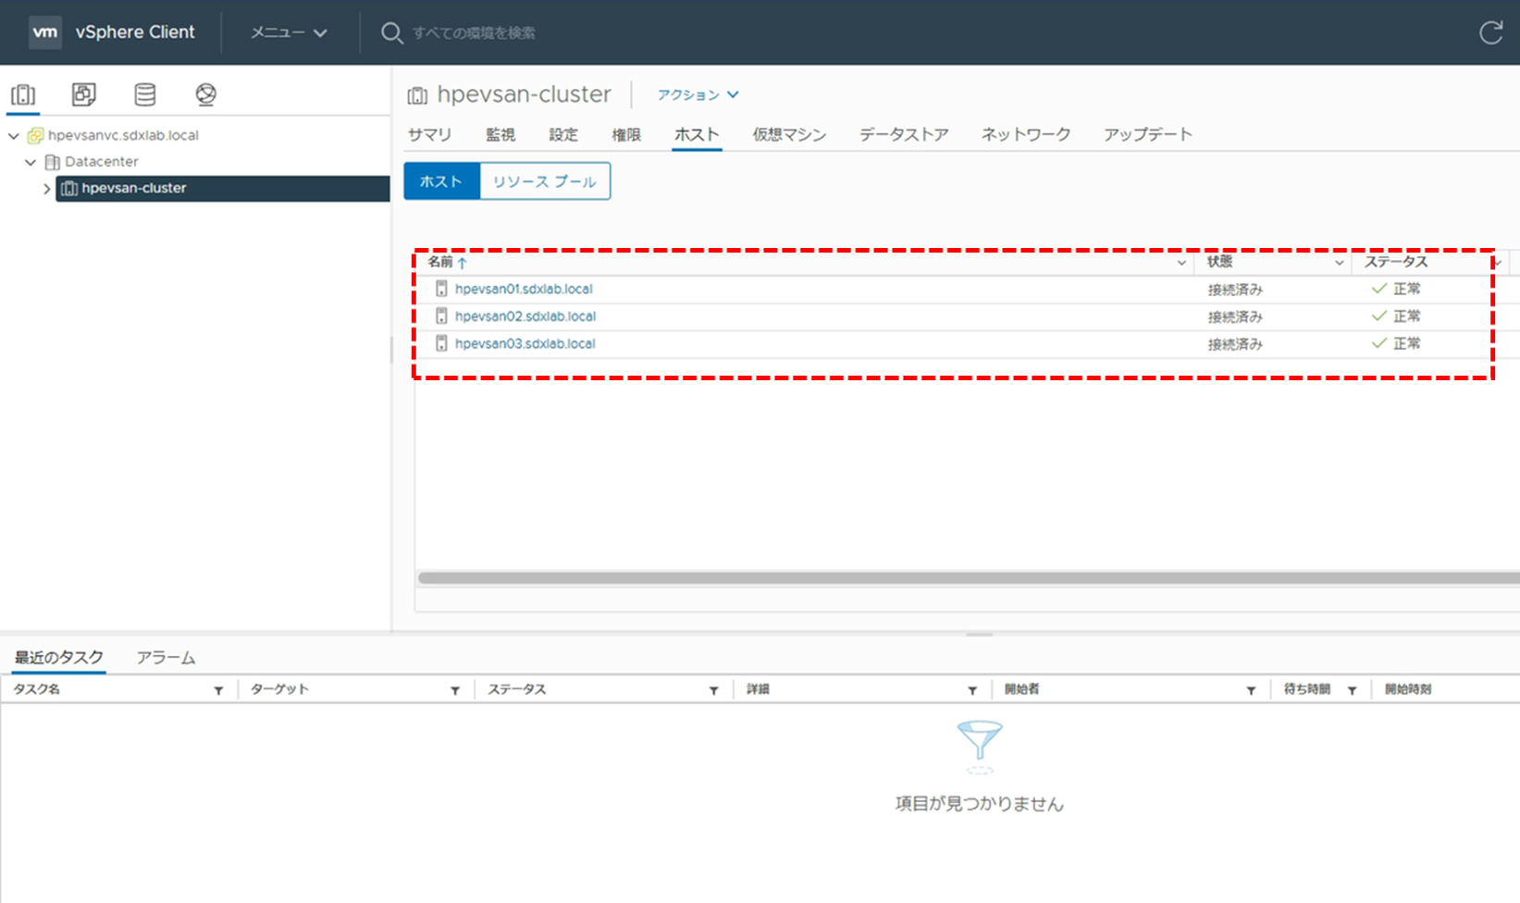Select the リソース プール toggle button
This screenshot has width=1520, height=903.
[545, 181]
